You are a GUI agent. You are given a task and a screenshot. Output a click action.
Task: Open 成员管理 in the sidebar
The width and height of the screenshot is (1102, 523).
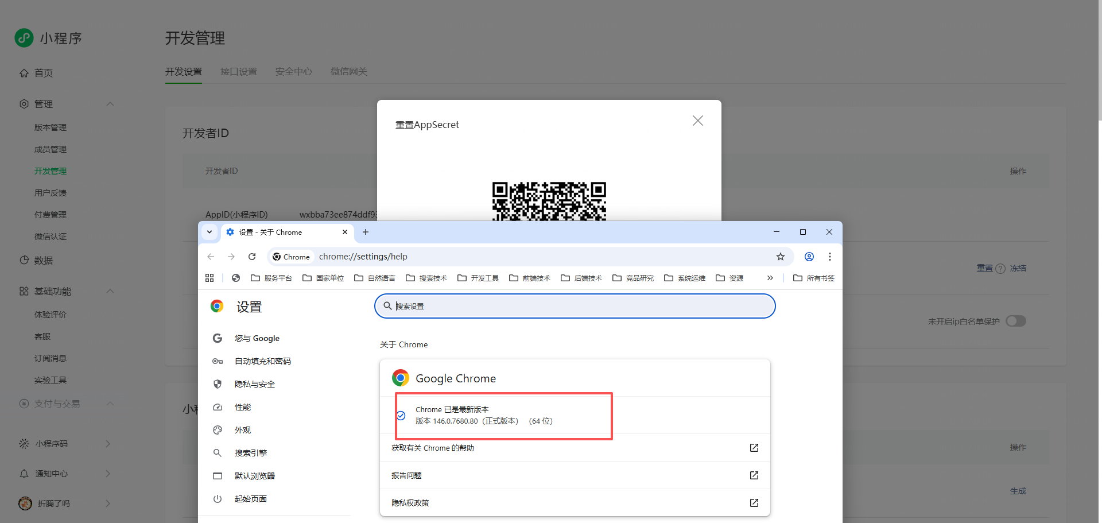pyautogui.click(x=51, y=149)
